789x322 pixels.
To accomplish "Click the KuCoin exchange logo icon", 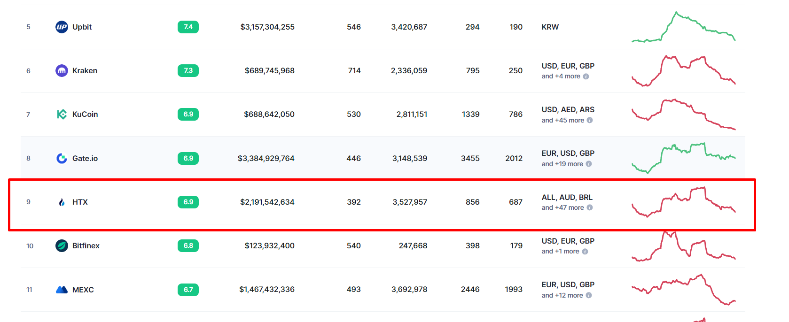I will tap(62, 114).
